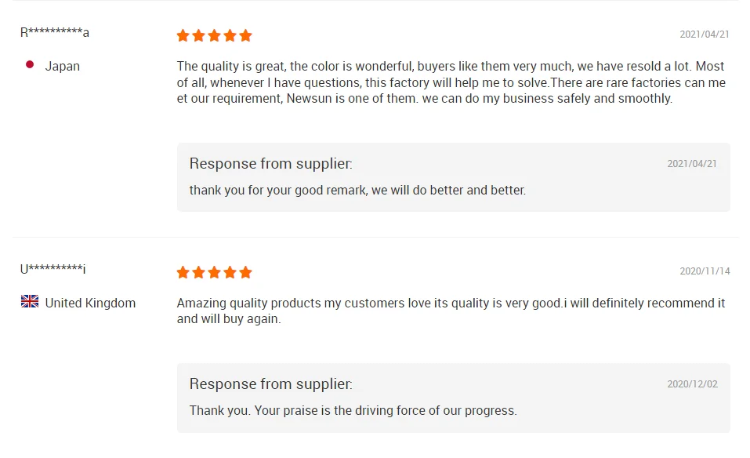Open reviewer profile U**********i
Viewport: 750px width, 458px height.
click(x=53, y=269)
